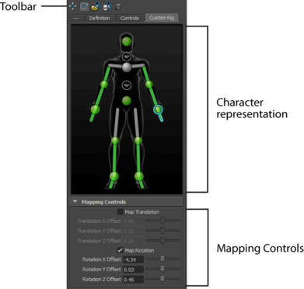Click the Translation Y Offset slider
The width and height of the screenshot is (304, 289).
[x=162, y=230]
